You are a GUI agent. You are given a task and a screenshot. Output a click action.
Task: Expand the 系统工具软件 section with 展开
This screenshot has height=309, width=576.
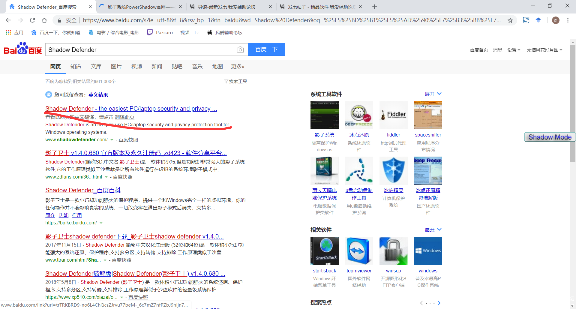tap(433, 94)
